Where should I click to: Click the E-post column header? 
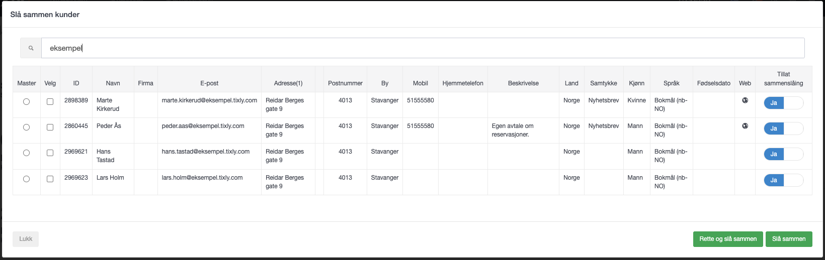[209, 83]
